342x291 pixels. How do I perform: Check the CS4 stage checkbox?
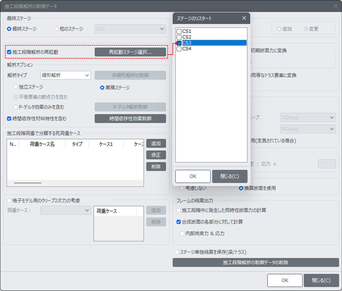(x=179, y=49)
